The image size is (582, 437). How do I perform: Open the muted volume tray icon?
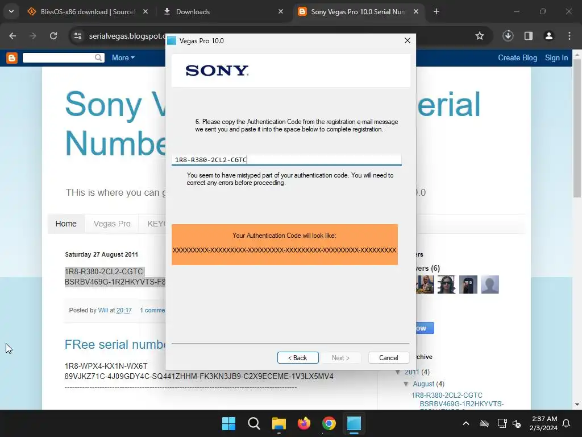coord(517,423)
